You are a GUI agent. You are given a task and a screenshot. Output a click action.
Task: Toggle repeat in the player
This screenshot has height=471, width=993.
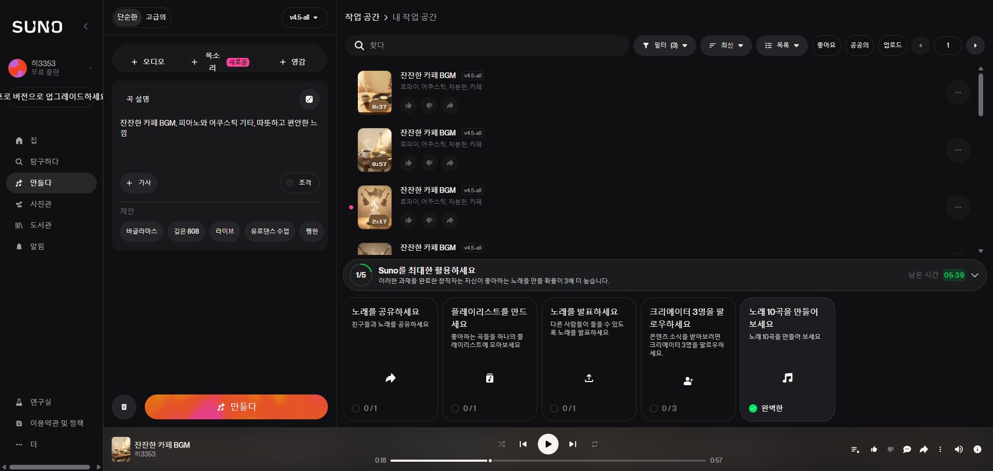[x=595, y=444]
